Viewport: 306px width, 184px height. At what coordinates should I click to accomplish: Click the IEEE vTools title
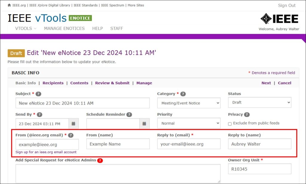pyautogui.click(x=37, y=18)
